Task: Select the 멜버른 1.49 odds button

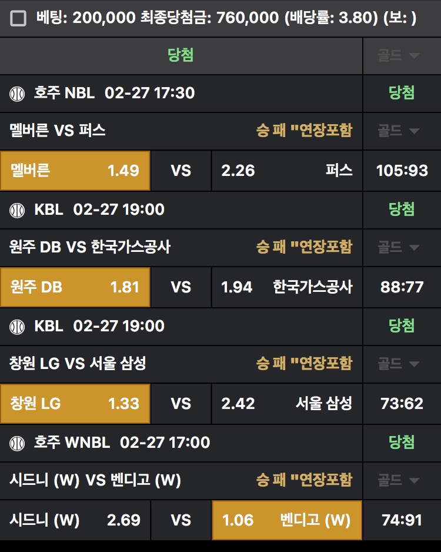Action: (x=75, y=171)
